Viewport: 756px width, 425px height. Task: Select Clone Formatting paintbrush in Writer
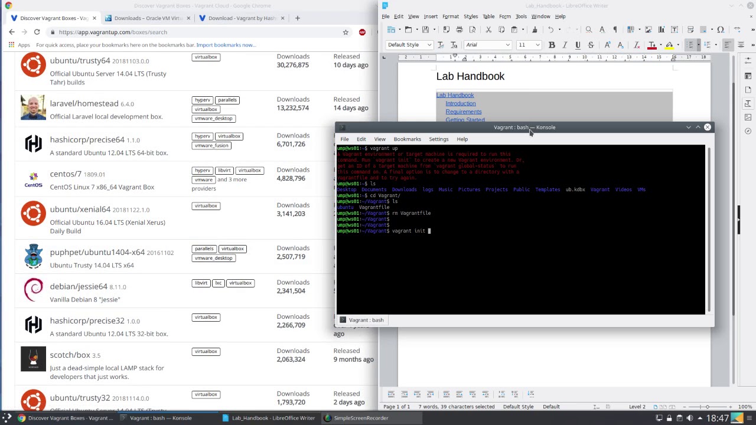(x=535, y=30)
